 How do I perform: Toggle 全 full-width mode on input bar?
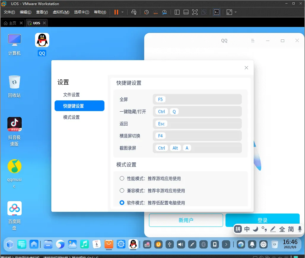[282, 229]
